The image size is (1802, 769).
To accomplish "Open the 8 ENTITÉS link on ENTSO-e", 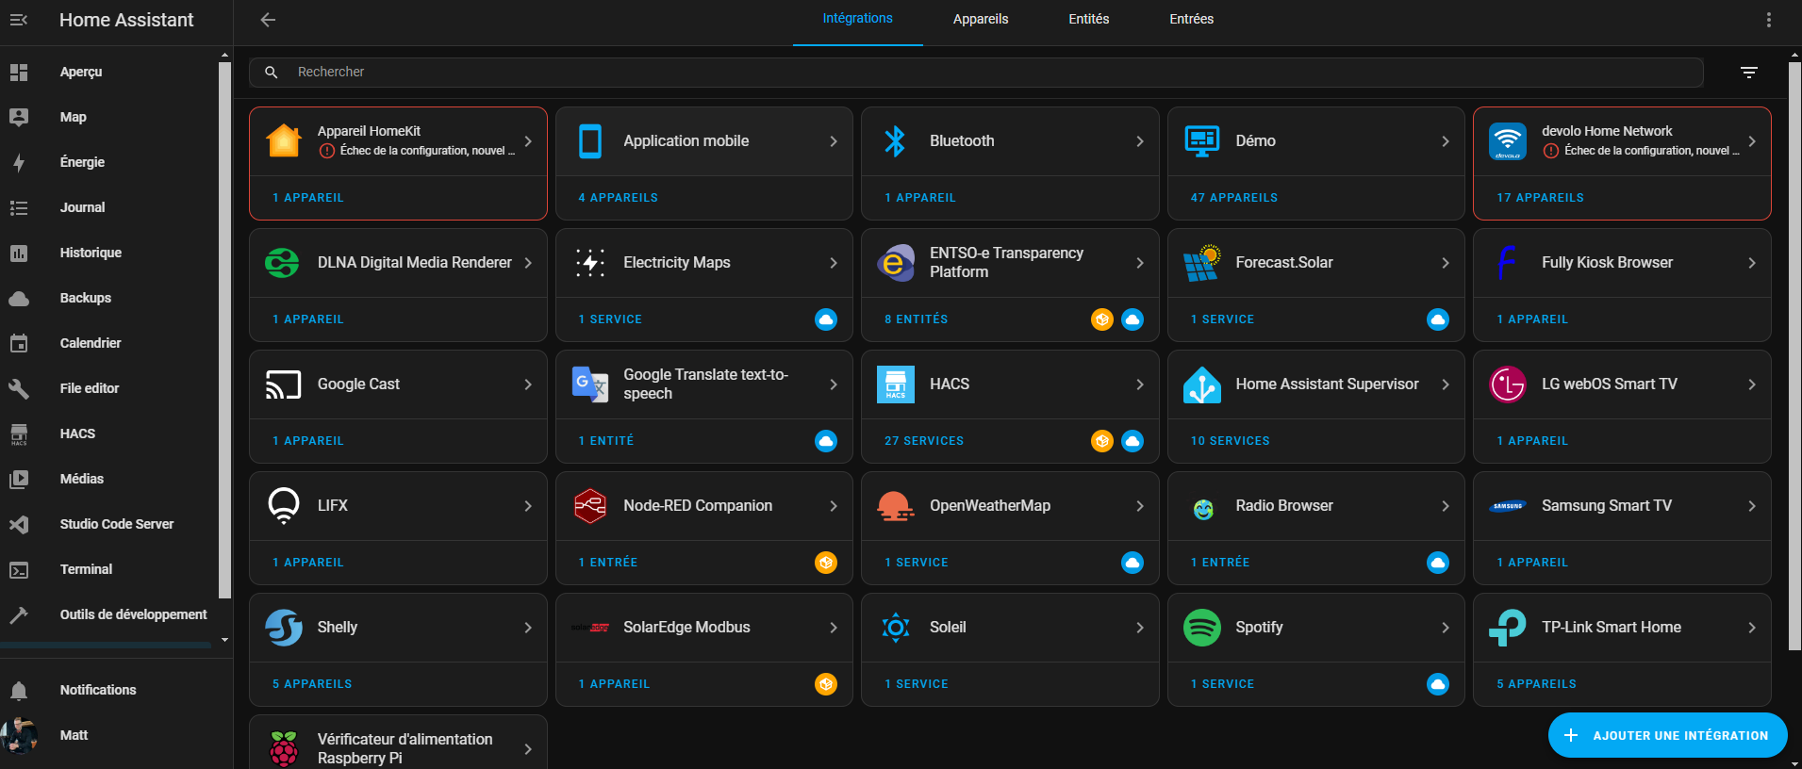I will tap(917, 319).
